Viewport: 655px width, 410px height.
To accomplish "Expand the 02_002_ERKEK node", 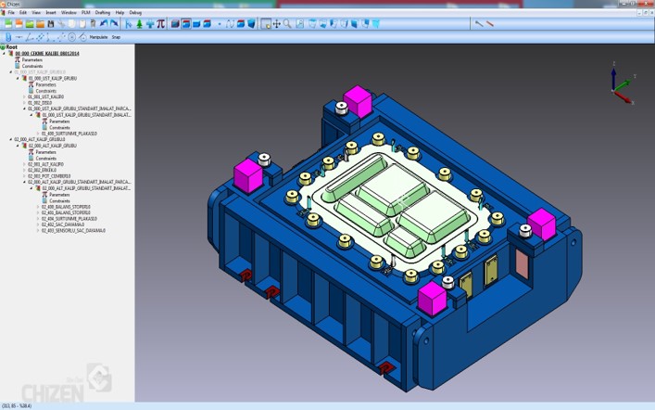I will coord(24,171).
